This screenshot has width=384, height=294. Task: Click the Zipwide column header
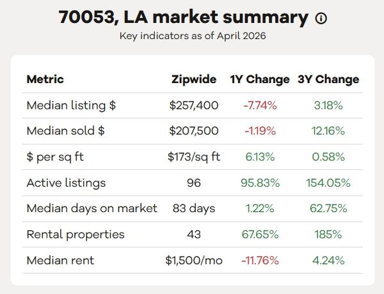194,79
